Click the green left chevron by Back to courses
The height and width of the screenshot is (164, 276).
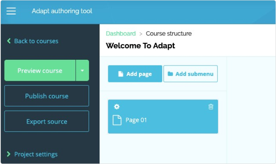(x=9, y=41)
